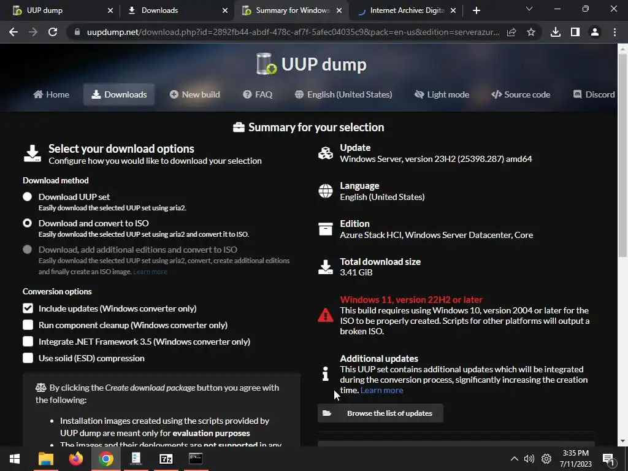Reload the current page

(x=53, y=32)
